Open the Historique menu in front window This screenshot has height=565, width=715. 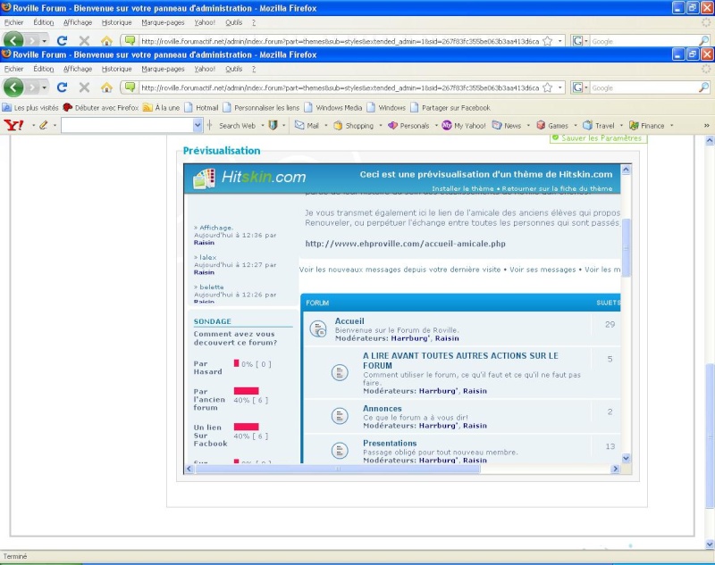[117, 69]
